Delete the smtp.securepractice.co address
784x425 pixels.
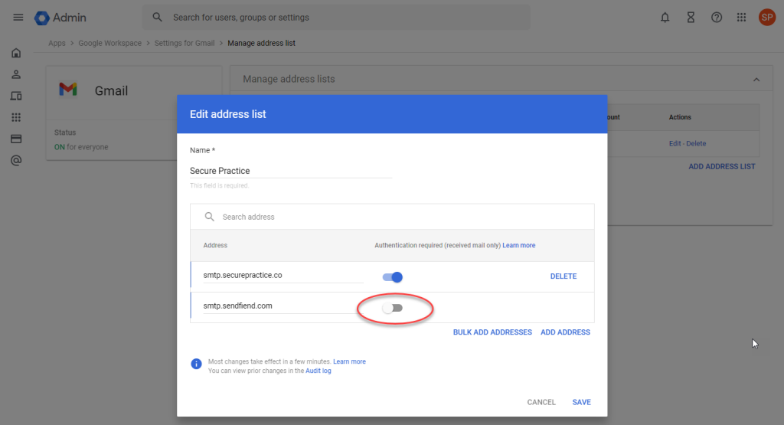pyautogui.click(x=563, y=276)
